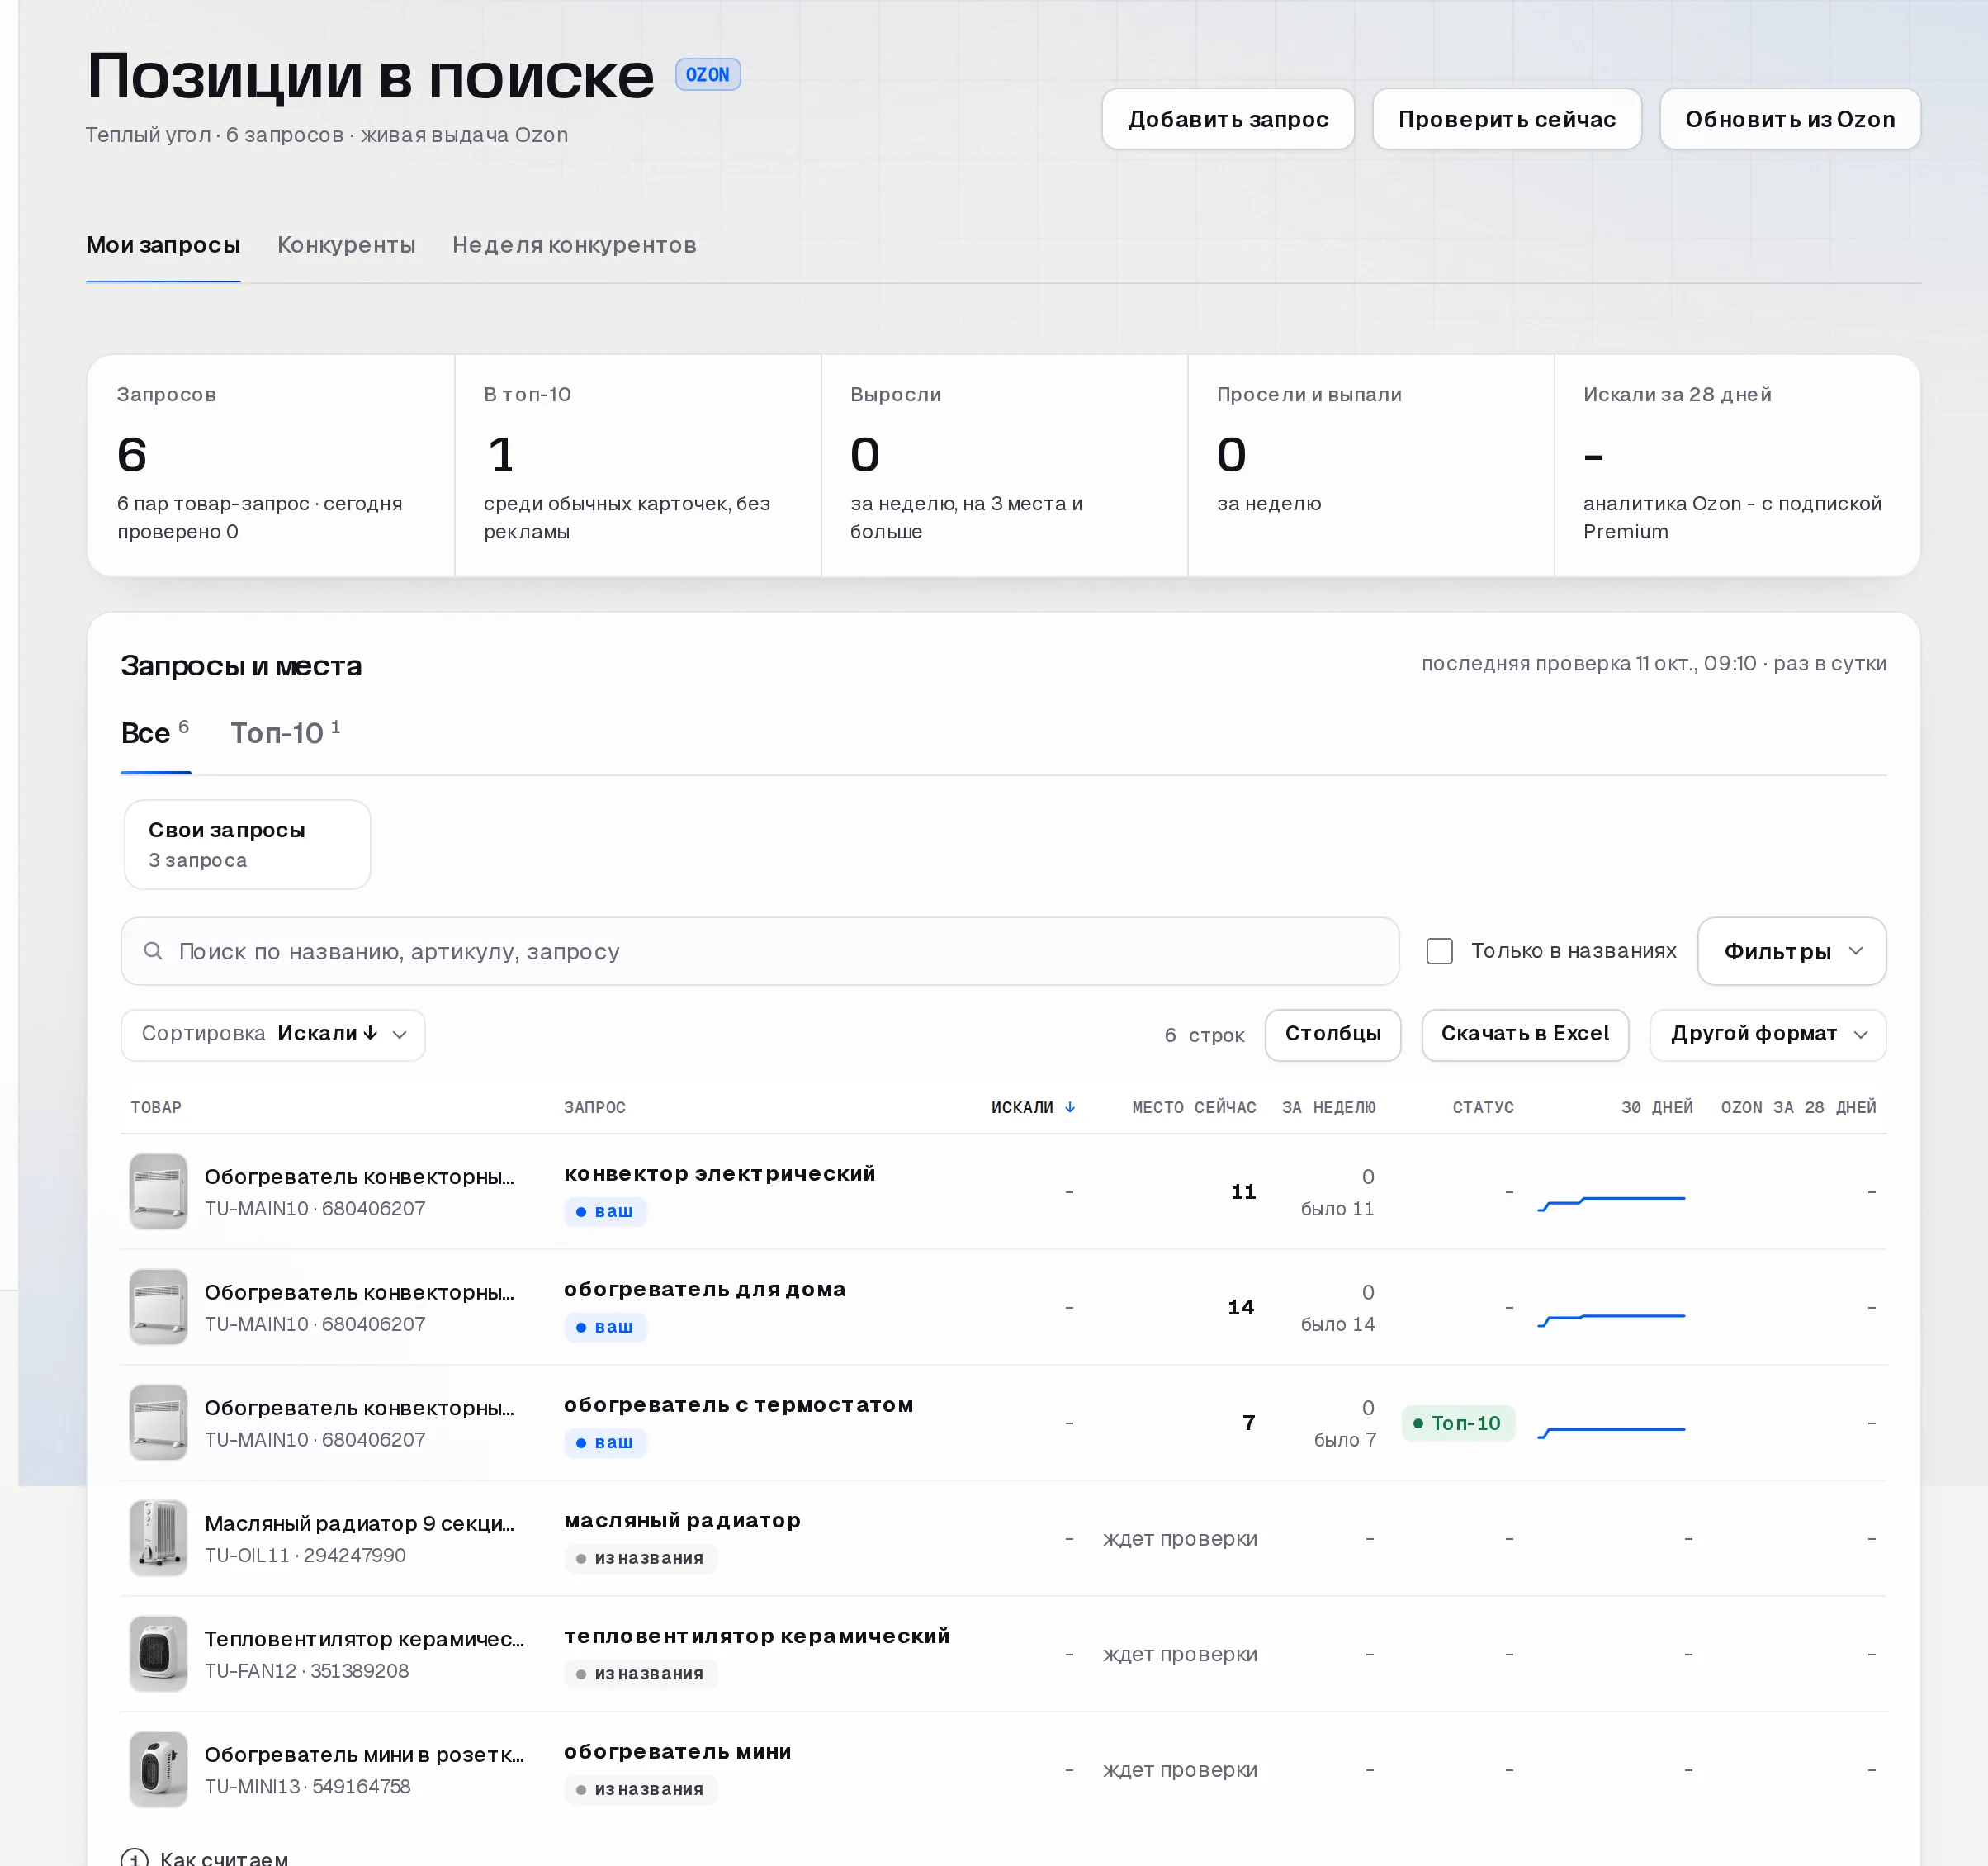Open the Сортировка Искали dropdown
Image resolution: width=1988 pixels, height=1866 pixels.
[273, 1034]
